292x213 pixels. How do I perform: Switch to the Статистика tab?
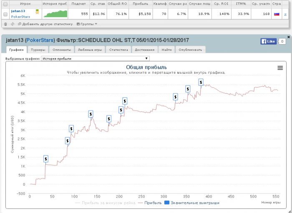tap(118, 50)
